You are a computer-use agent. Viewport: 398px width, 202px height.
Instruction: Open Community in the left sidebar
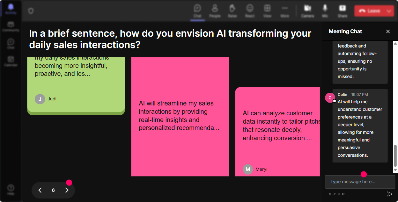point(11,27)
